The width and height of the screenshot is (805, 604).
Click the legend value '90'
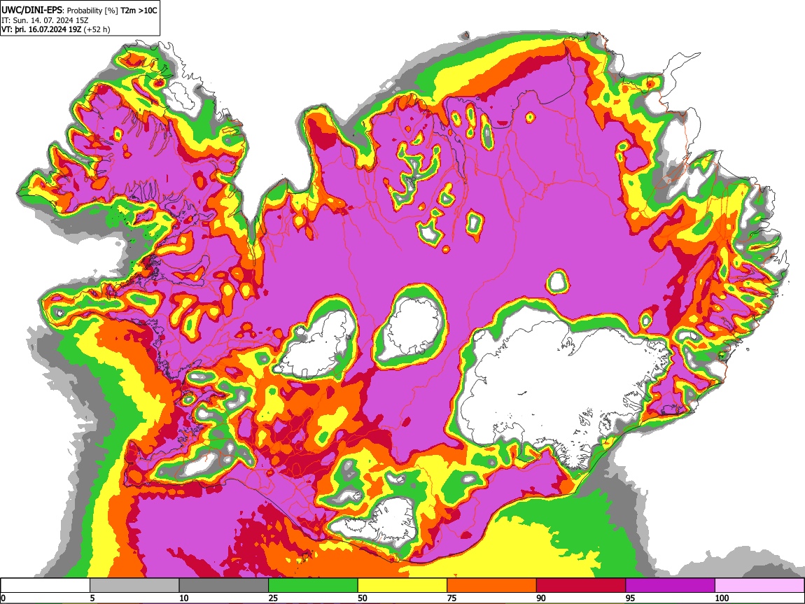(x=541, y=598)
